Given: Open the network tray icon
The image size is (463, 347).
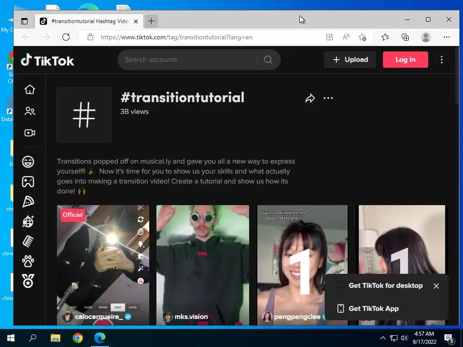Looking at the screenshot, I should point(394,338).
